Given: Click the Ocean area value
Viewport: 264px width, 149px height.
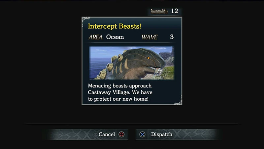Looking at the screenshot, I should [x=115, y=37].
